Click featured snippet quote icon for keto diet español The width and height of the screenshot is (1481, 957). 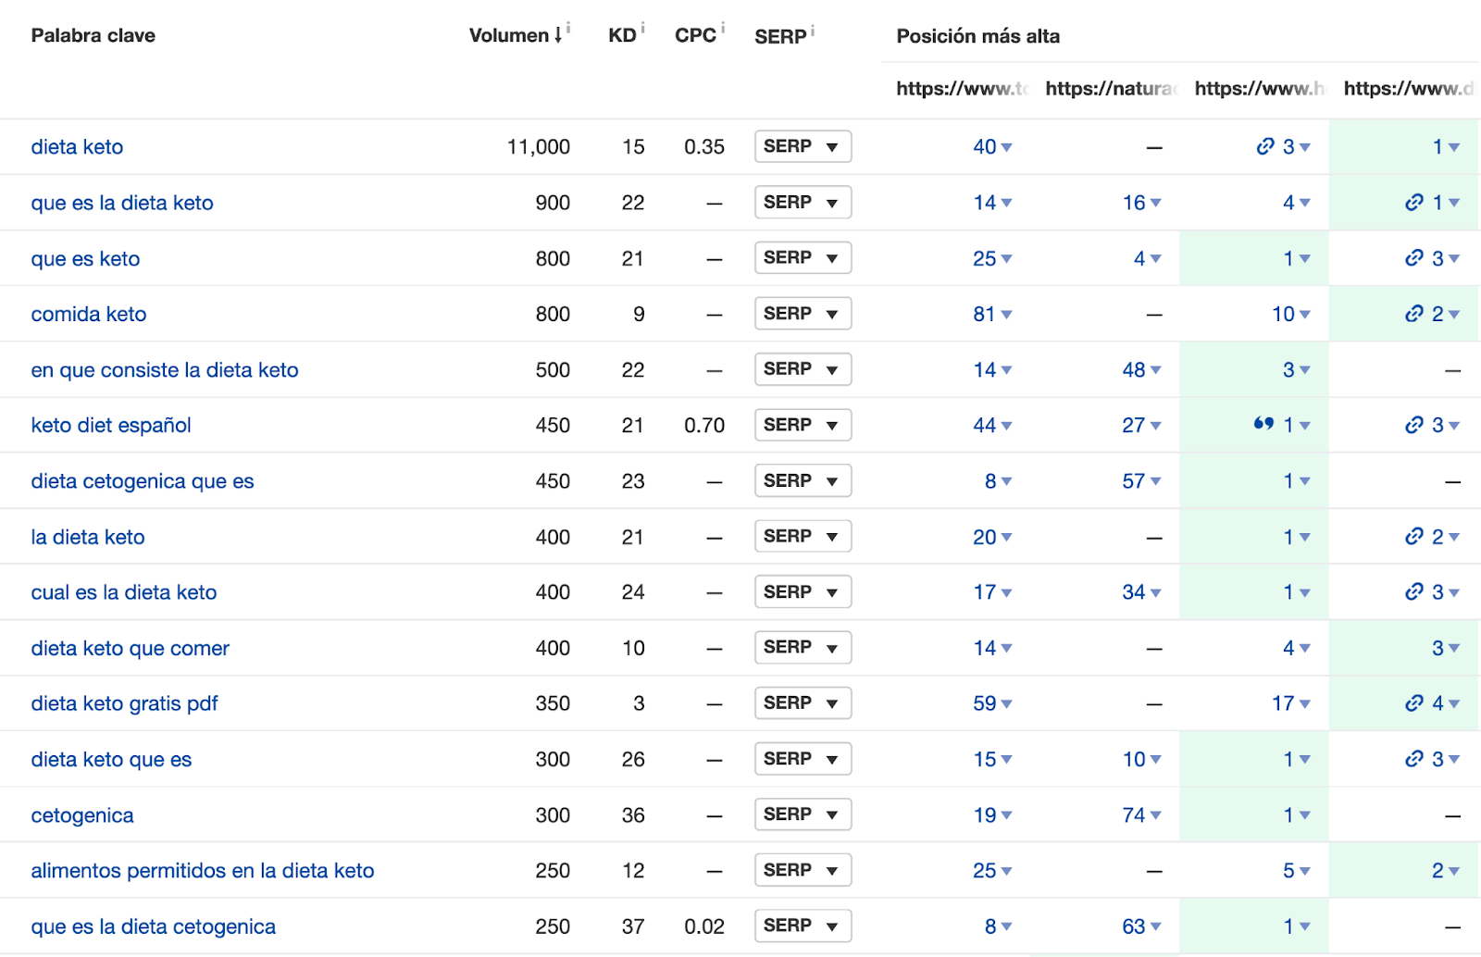[x=1263, y=424]
